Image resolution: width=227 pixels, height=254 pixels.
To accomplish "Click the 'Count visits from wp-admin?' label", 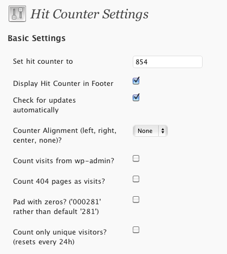I will pos(63,161).
